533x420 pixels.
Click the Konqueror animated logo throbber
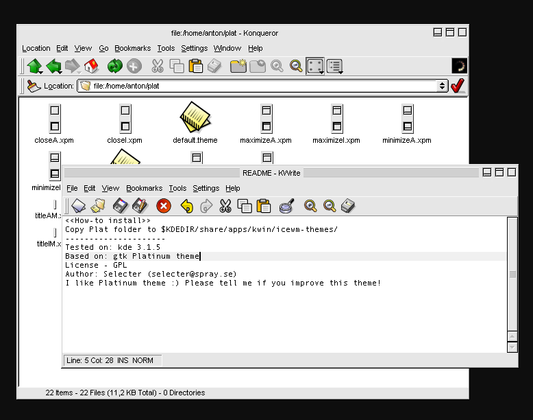459,66
